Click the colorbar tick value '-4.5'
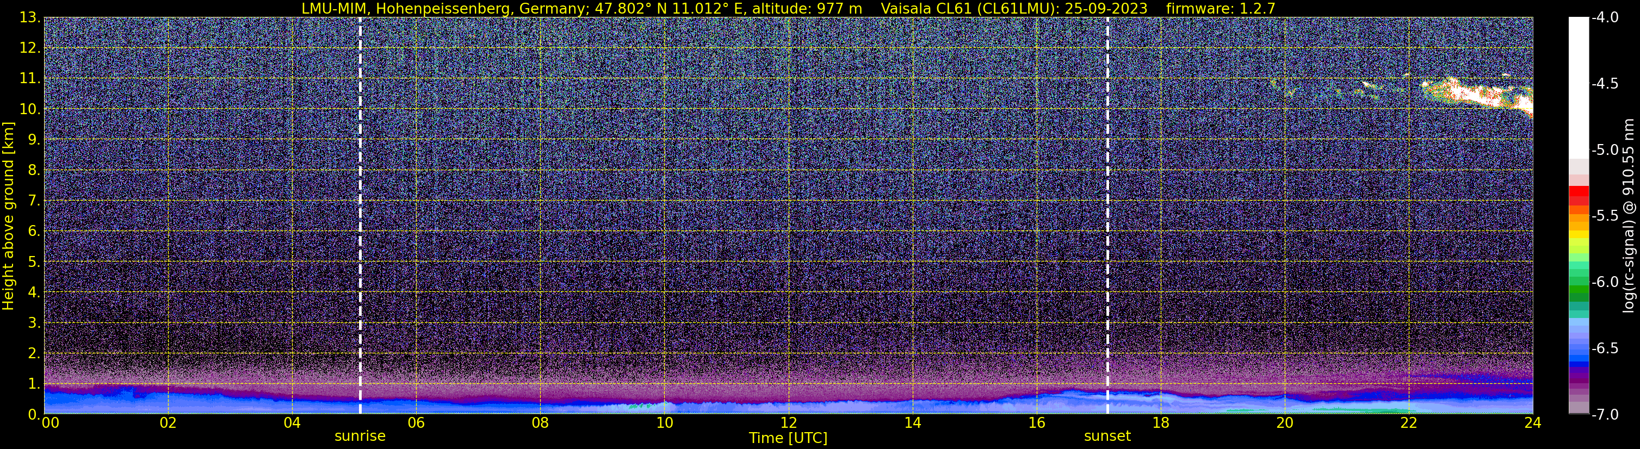 click(1604, 84)
